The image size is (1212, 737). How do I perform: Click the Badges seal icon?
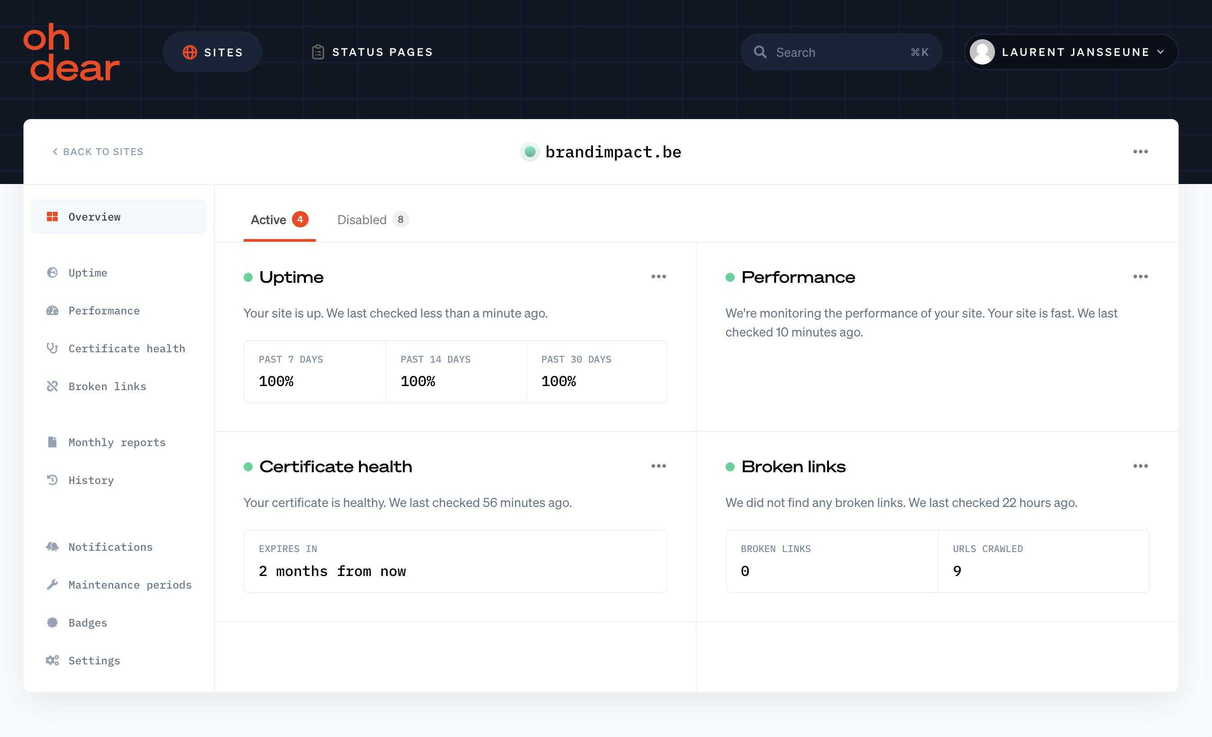52,622
